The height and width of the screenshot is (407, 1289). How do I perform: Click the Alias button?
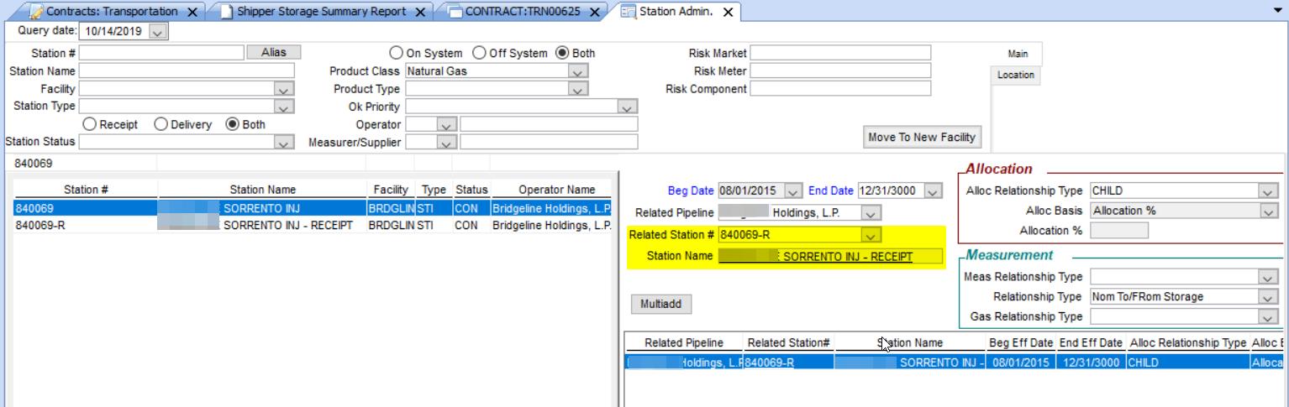click(273, 53)
